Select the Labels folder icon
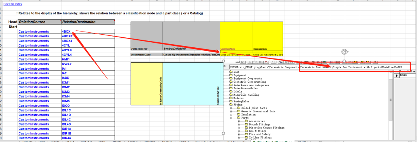The height and width of the screenshot is (142, 417). pyautogui.click(x=231, y=92)
